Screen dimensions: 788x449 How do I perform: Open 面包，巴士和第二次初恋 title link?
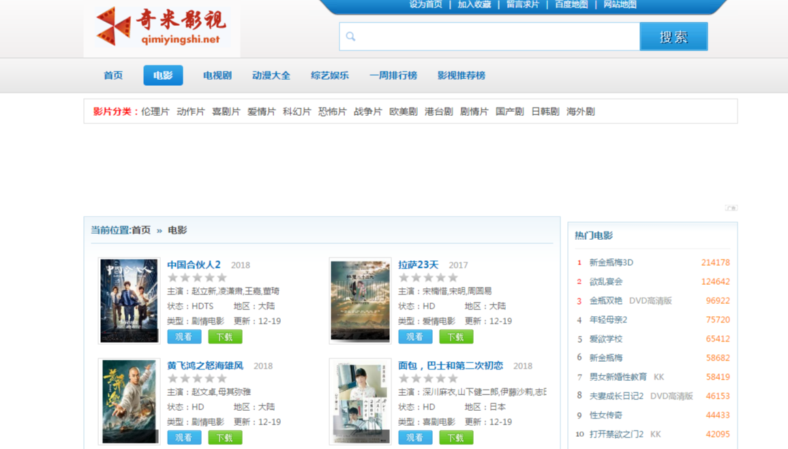coord(451,366)
